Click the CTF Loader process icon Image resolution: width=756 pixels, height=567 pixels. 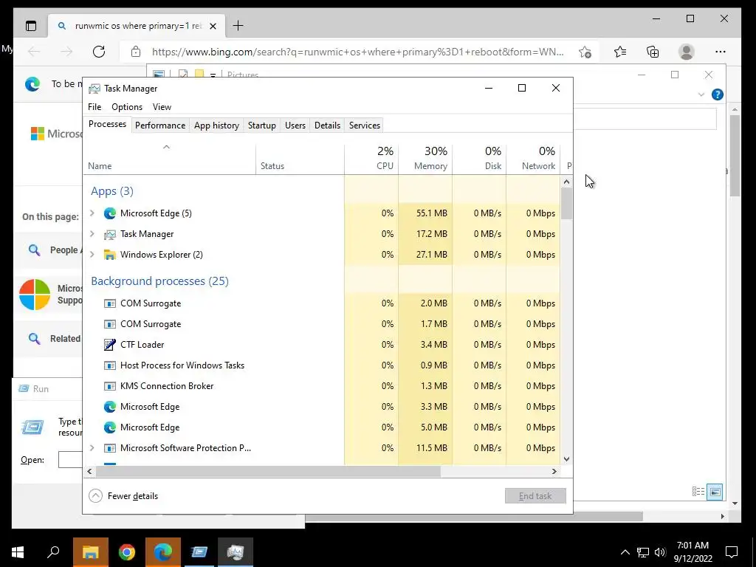tap(109, 345)
